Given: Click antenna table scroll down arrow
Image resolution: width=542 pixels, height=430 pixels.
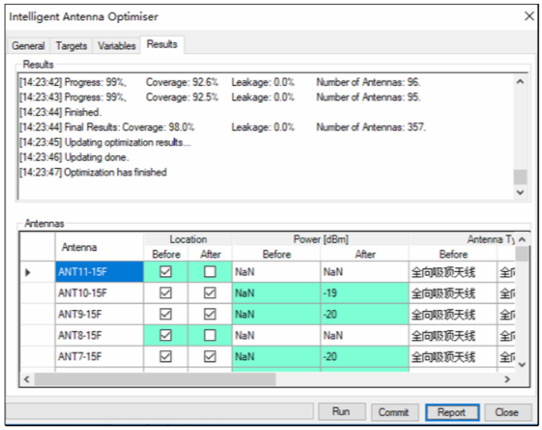Looking at the screenshot, I should tap(522, 365).
